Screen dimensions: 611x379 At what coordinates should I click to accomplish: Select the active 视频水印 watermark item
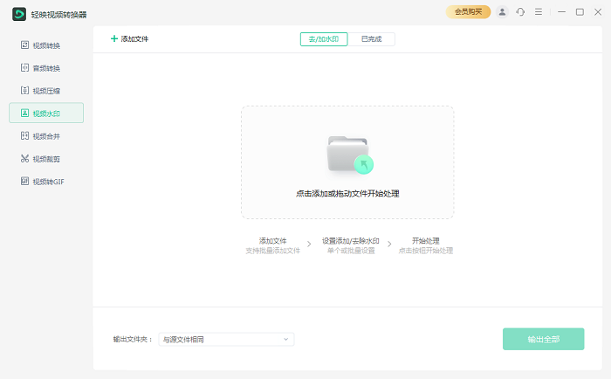46,114
